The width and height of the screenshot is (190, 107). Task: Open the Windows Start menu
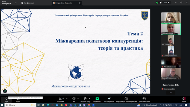2,105
